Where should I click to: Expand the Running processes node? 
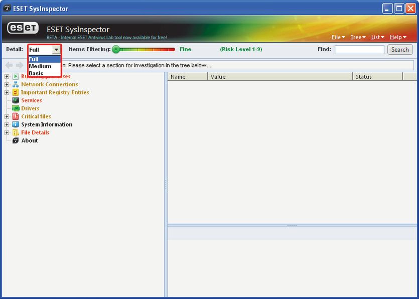click(7, 76)
